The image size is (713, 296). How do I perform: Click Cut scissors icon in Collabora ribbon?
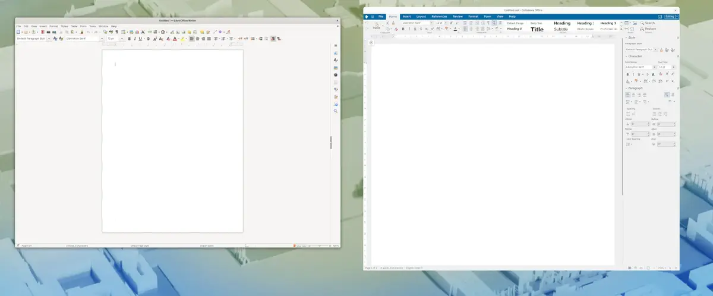click(x=387, y=23)
